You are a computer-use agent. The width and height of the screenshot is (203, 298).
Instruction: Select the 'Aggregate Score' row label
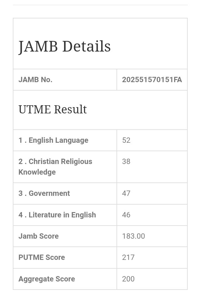(x=47, y=279)
